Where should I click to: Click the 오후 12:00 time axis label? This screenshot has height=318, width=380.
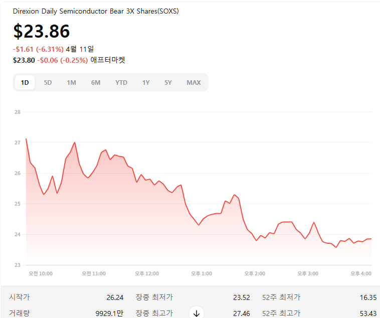click(147, 274)
